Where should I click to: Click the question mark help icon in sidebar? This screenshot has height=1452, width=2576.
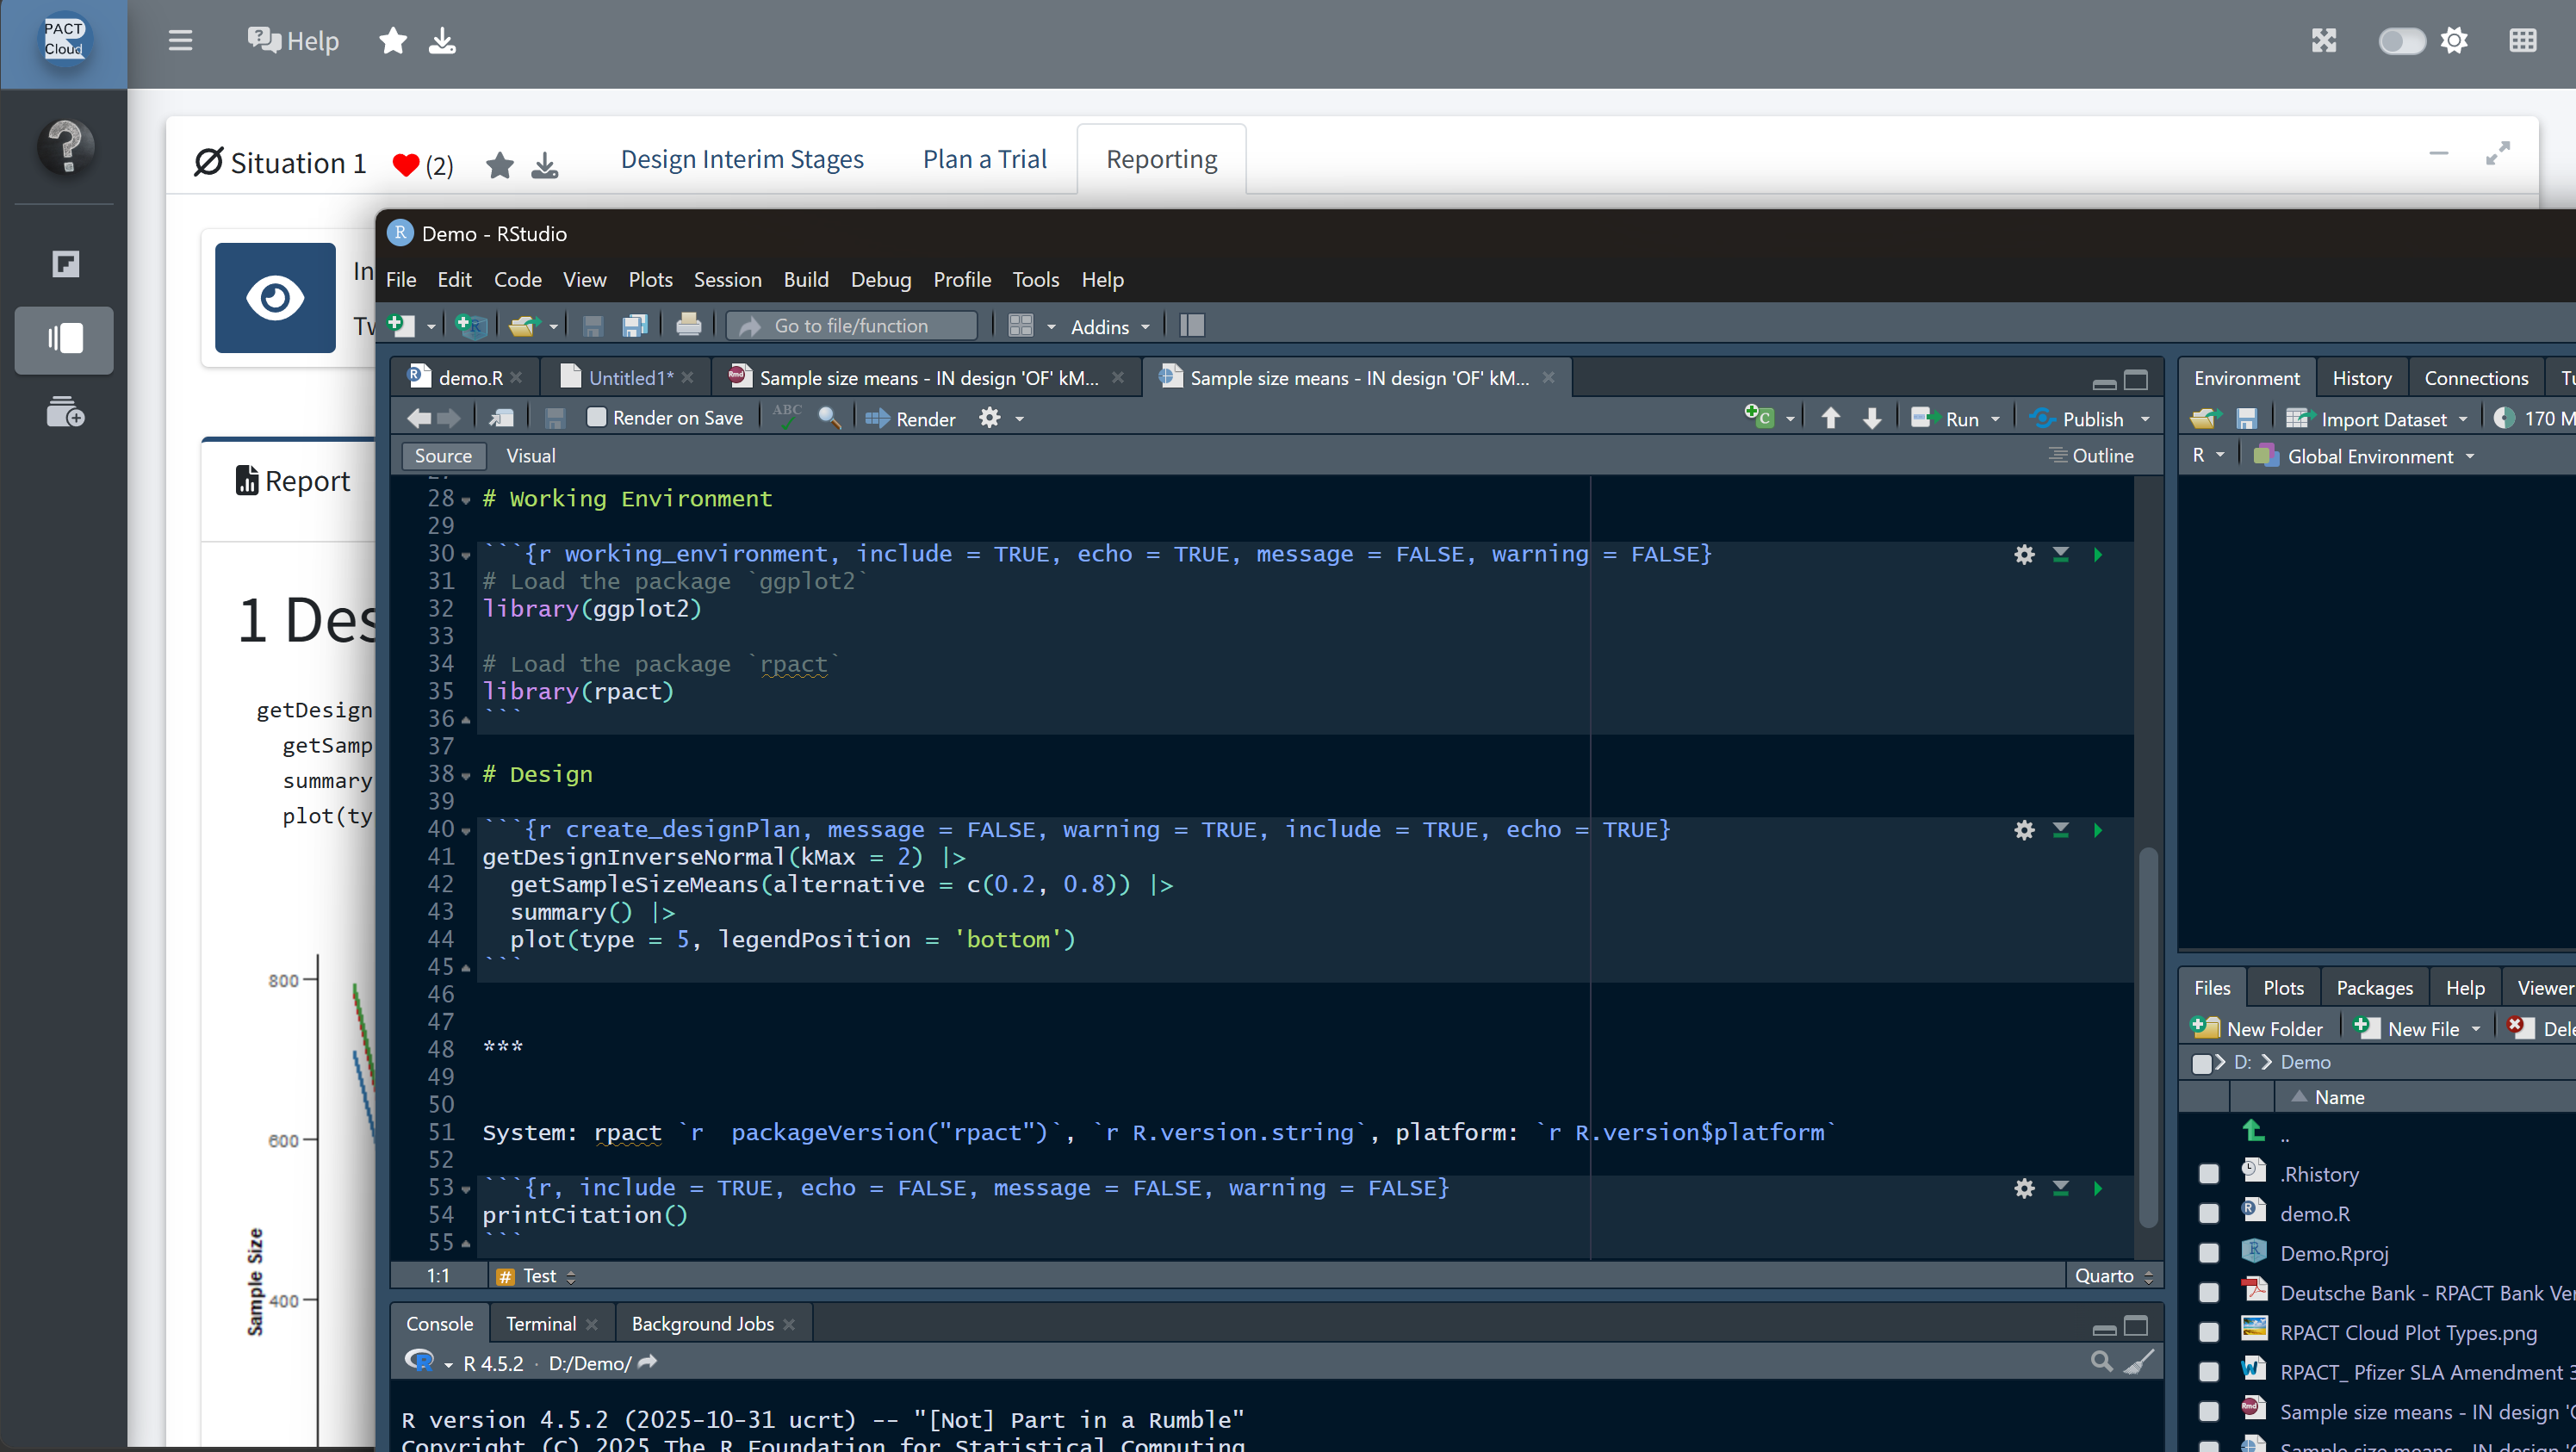pyautogui.click(x=66, y=146)
